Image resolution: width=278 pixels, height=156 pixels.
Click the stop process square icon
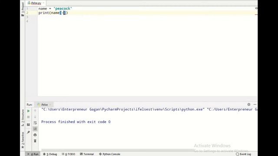click(x=28, y=117)
